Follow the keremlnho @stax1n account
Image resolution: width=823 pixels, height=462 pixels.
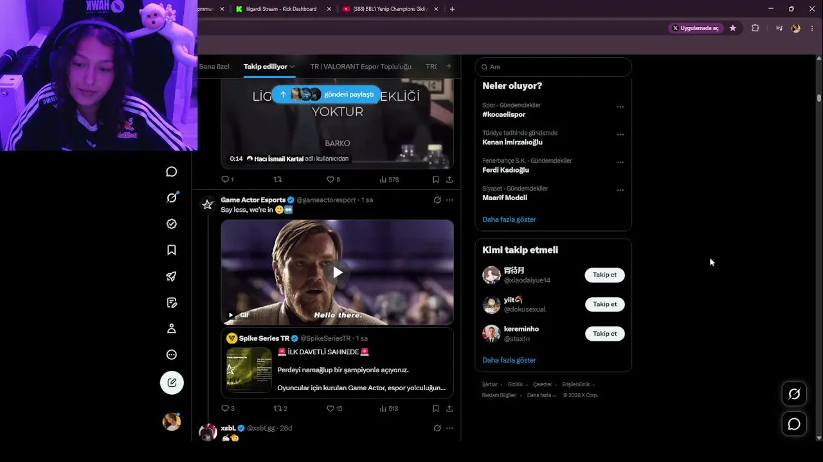click(x=604, y=334)
